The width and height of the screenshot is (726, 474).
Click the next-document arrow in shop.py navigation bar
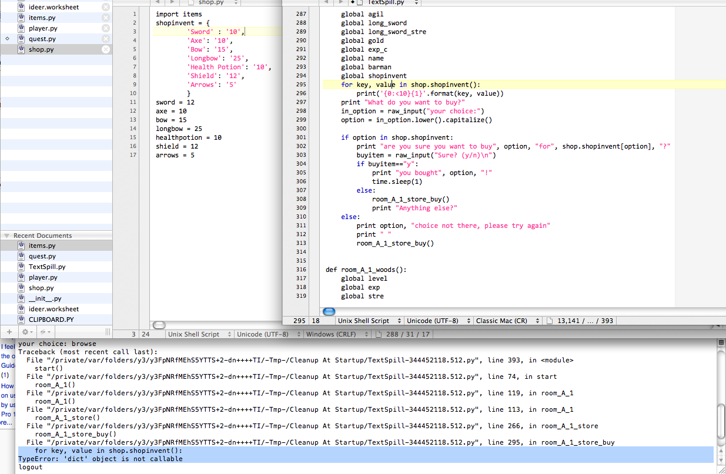pos(172,2)
